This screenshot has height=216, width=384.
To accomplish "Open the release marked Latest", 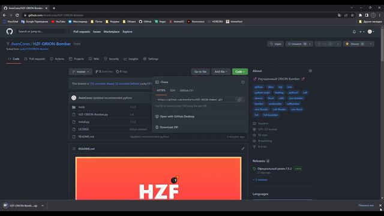I will [275, 169].
